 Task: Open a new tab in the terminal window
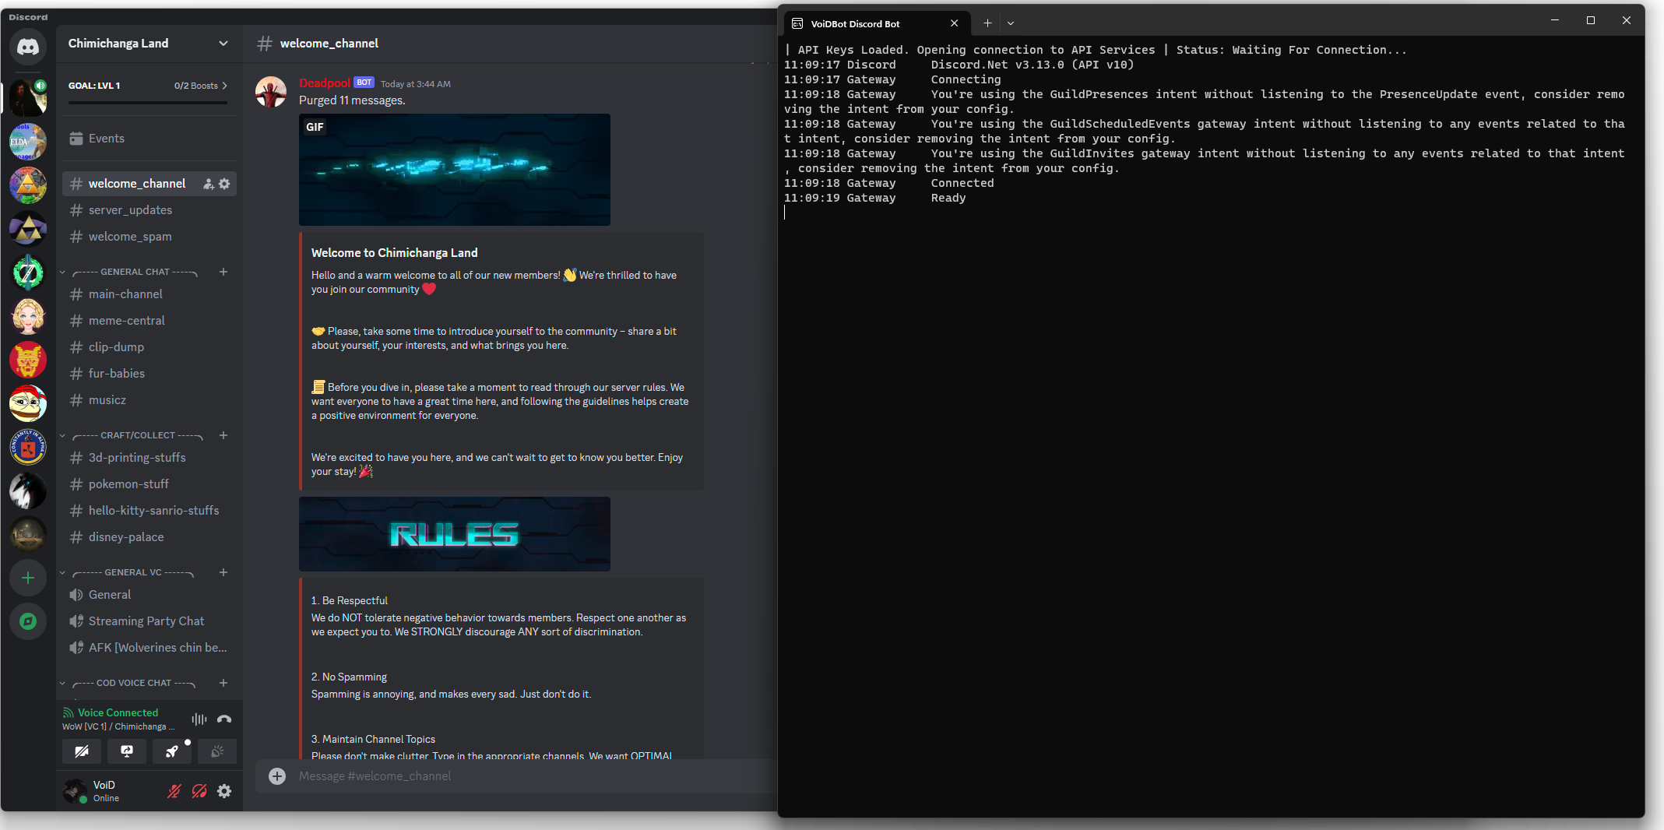pos(987,23)
